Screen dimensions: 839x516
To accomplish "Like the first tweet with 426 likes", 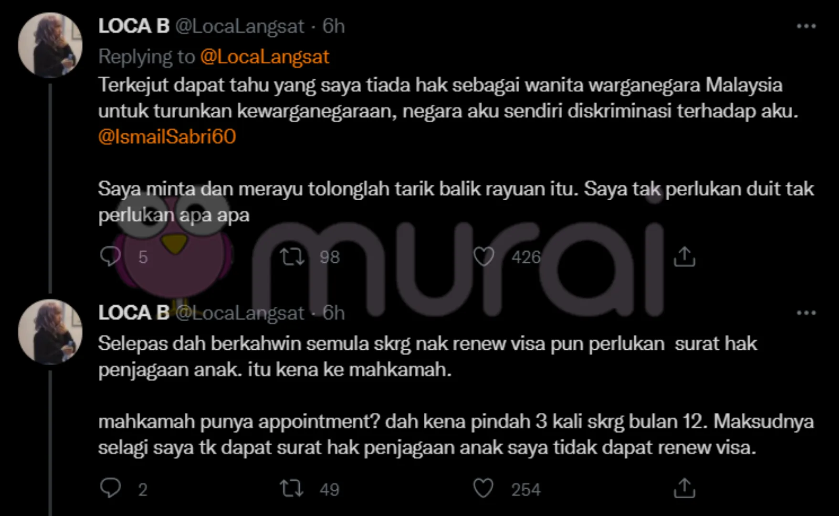I will [483, 257].
